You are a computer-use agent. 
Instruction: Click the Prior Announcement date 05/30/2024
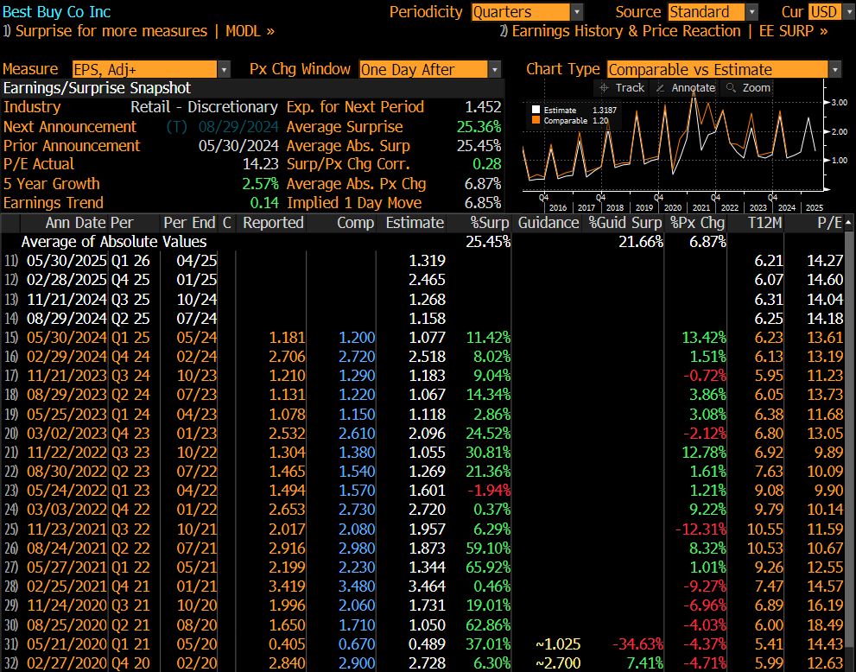(238, 146)
